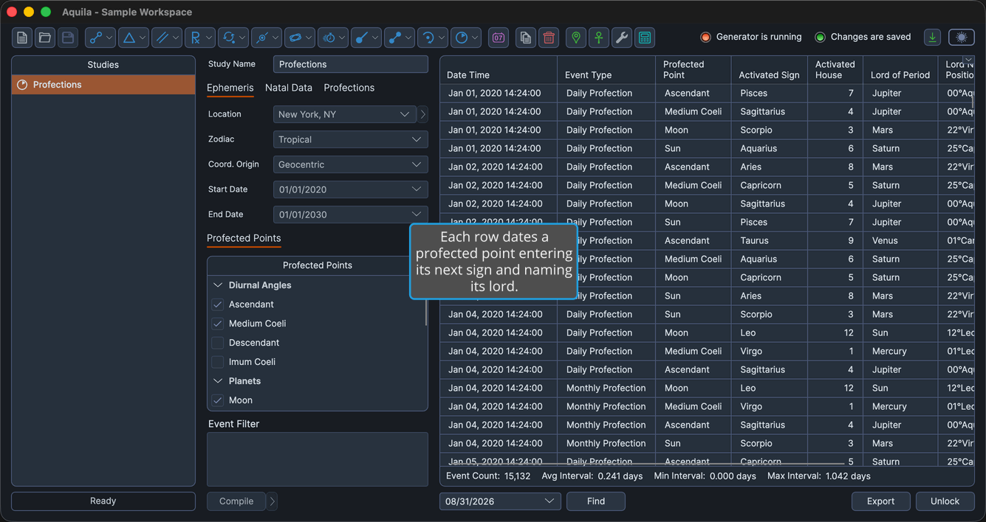Switch to the Natal Data tab

pyautogui.click(x=288, y=88)
